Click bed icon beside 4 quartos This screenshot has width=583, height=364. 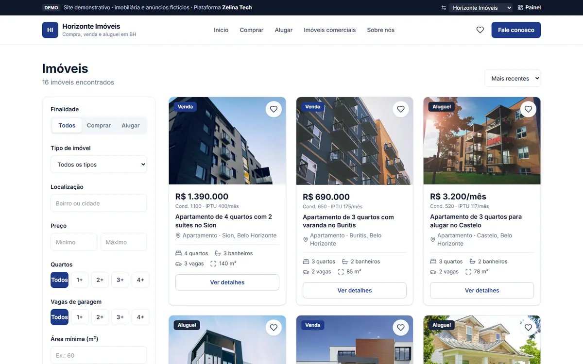(178, 253)
